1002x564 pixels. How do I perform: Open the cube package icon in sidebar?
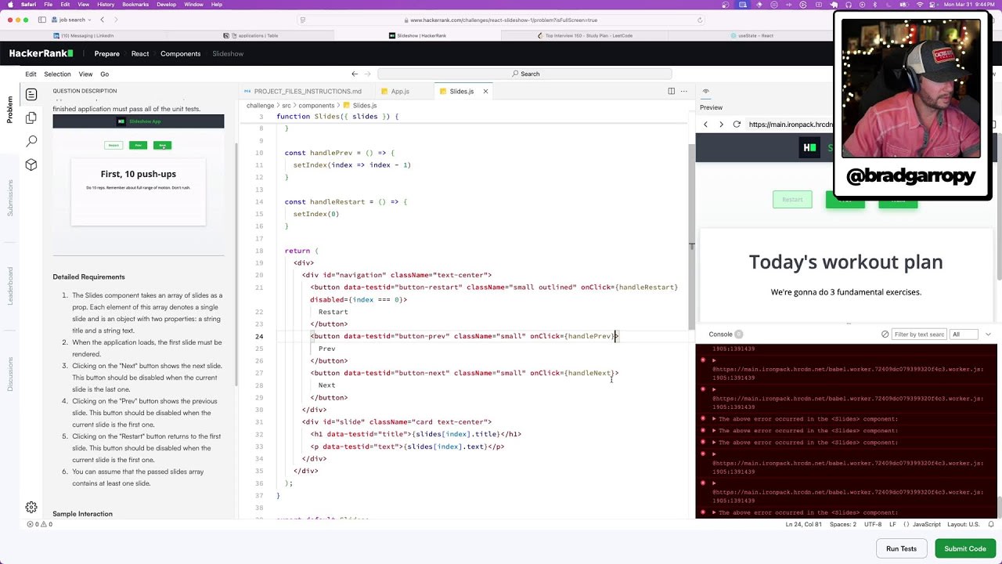[31, 164]
